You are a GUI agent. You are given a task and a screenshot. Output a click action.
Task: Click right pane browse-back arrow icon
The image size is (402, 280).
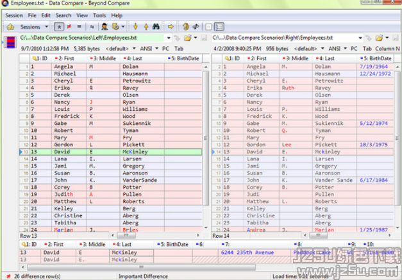pos(369,38)
